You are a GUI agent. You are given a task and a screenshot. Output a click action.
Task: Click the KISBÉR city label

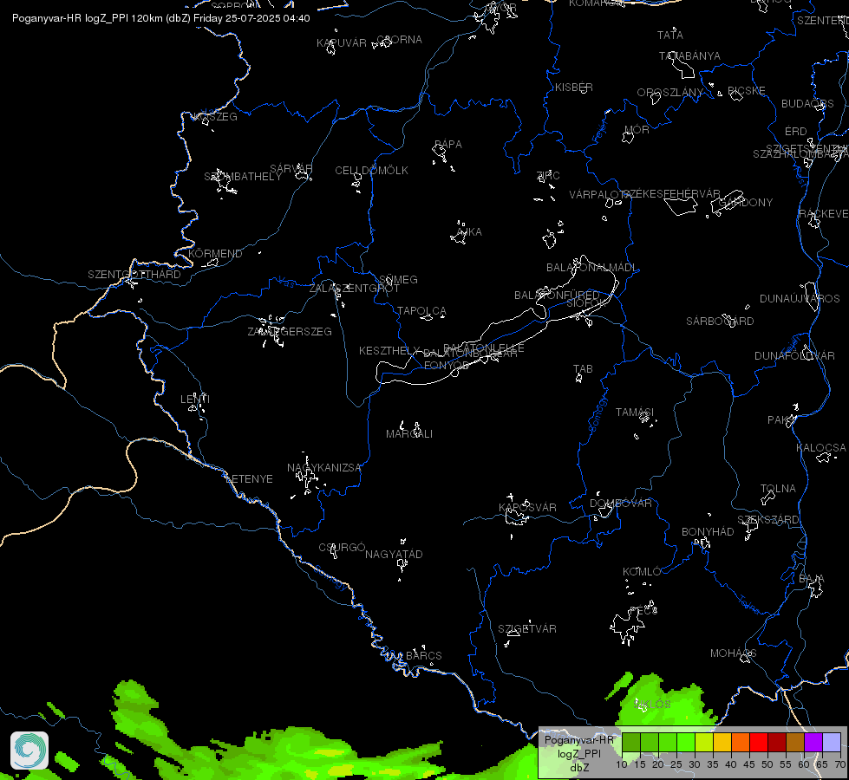coord(574,88)
